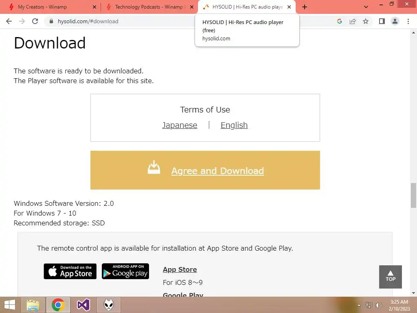The height and width of the screenshot is (313, 417).
Task: Click the 'Download' heading
Action: click(x=50, y=43)
